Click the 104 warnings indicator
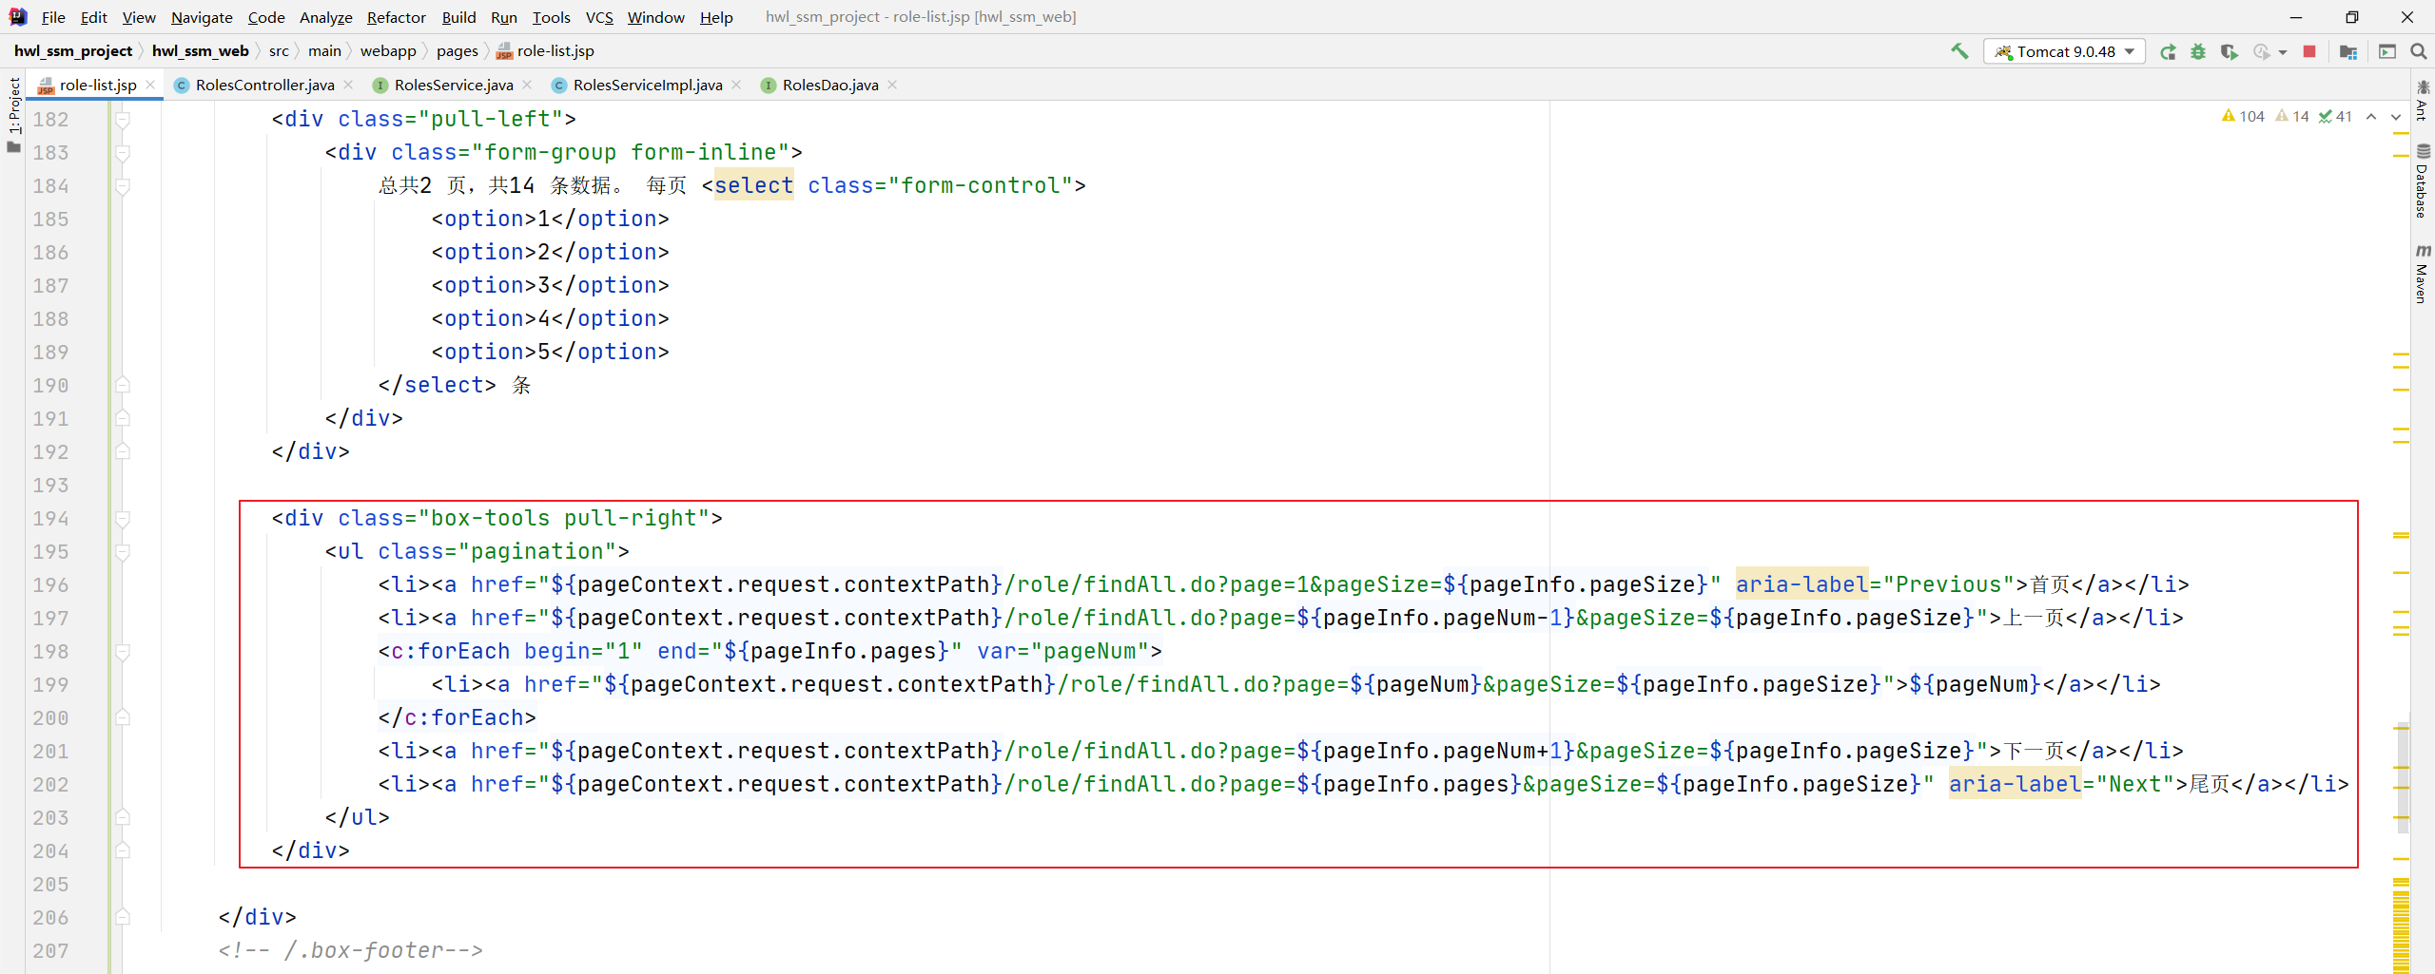 click(2243, 116)
